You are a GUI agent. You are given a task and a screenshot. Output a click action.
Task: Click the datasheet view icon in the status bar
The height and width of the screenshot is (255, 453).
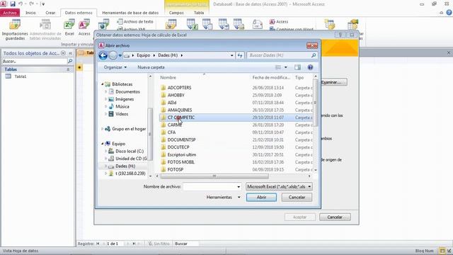click(442, 251)
